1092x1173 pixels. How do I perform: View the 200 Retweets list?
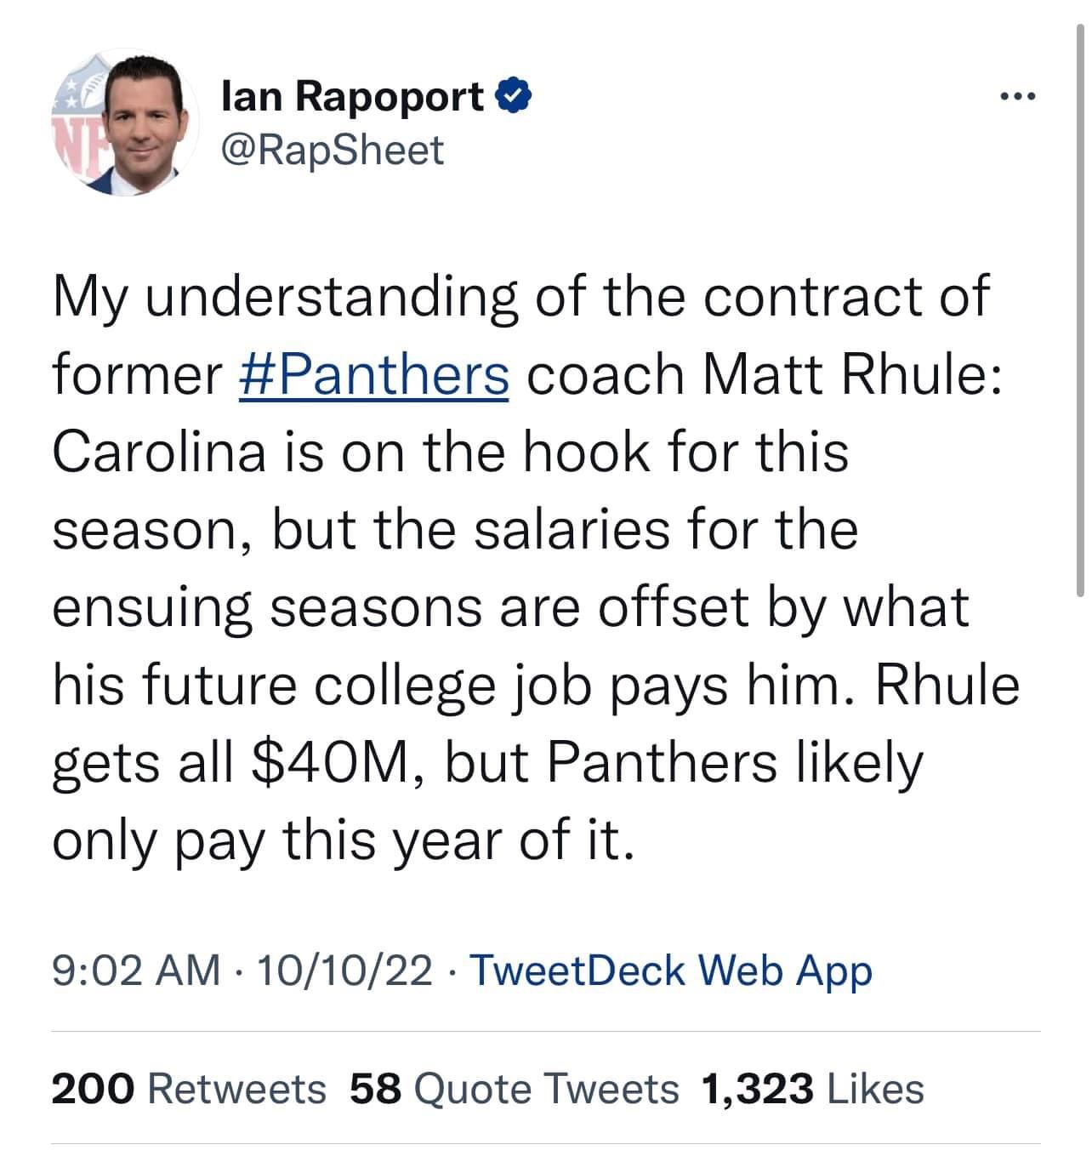[189, 1088]
